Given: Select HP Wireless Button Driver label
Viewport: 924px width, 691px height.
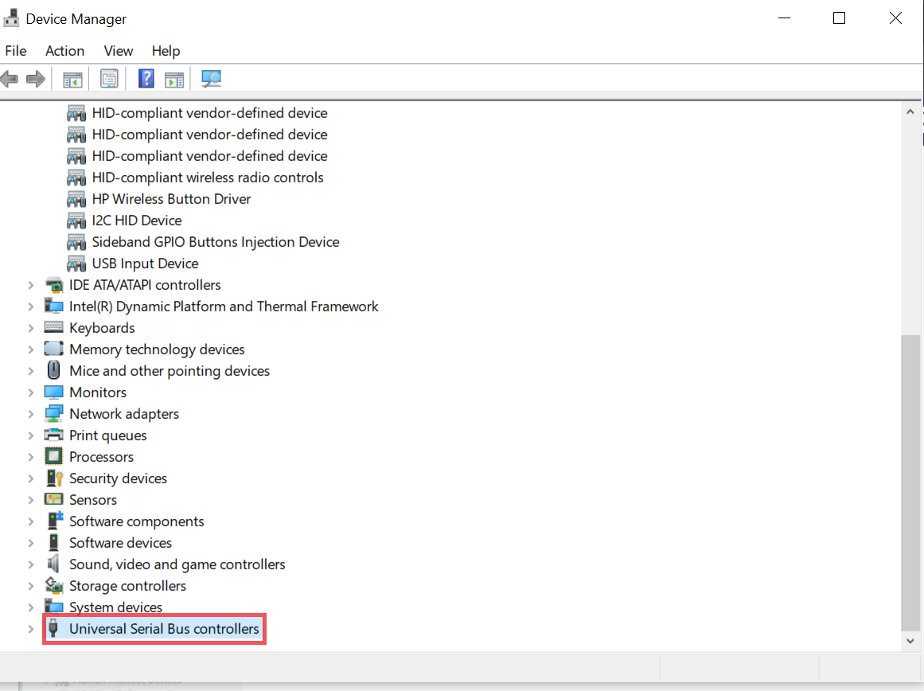Looking at the screenshot, I should (x=171, y=199).
